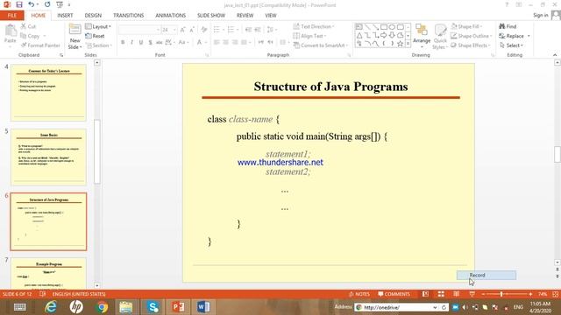Toggle Text Shadow formatting

pos(150,43)
